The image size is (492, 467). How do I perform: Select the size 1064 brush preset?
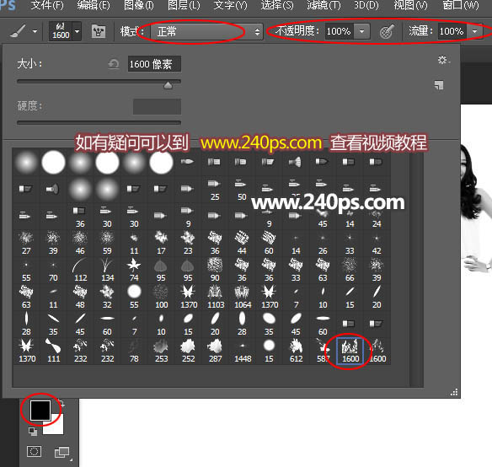[x=243, y=298]
